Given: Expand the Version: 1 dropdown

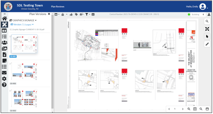Looking at the screenshot, I should point(22,24).
